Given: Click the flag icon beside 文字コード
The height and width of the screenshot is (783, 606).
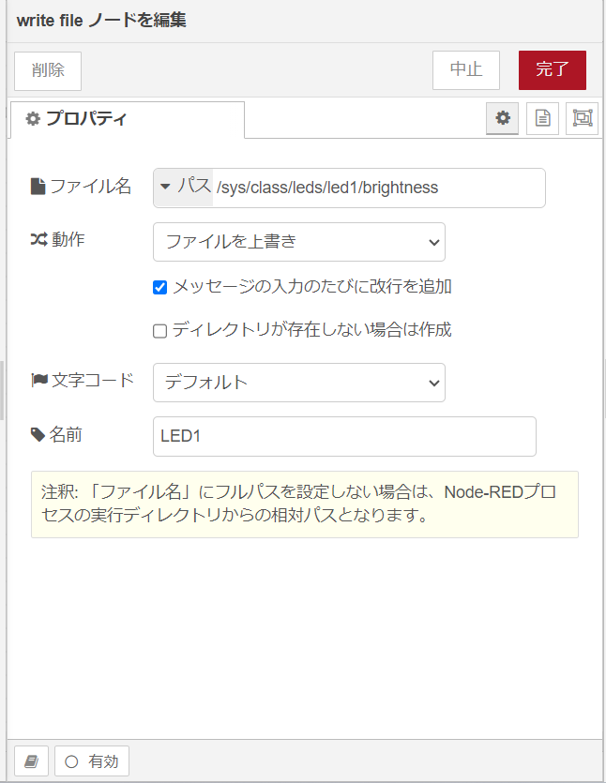Looking at the screenshot, I should tap(39, 381).
